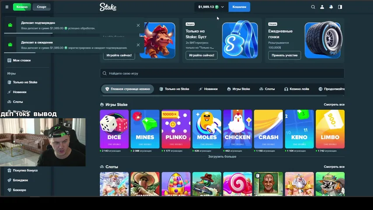
Task: Open the raccoon slot thumbnail
Action: 330,184
